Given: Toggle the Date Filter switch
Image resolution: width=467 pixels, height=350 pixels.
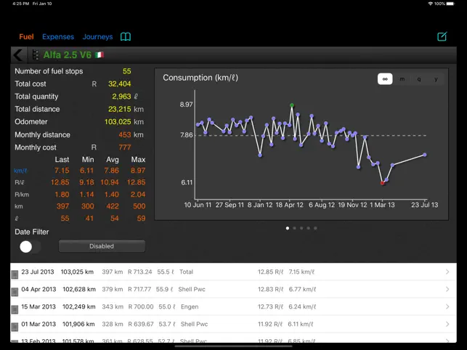Looking at the screenshot, I should (x=30, y=247).
